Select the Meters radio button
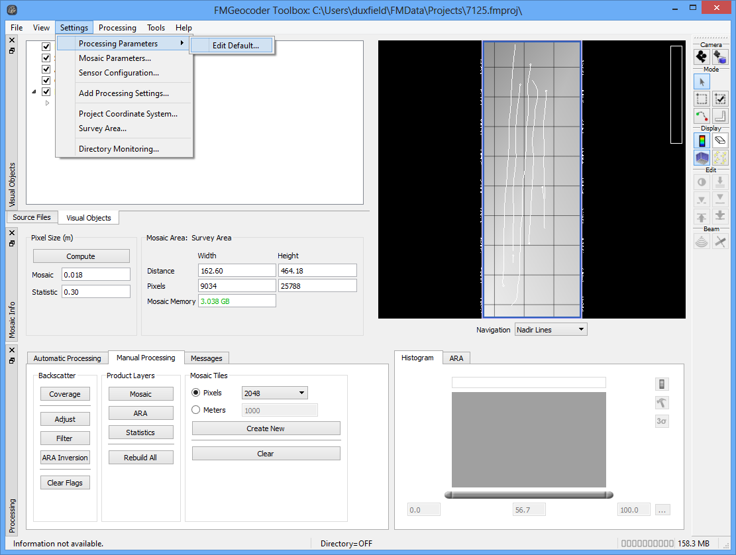 (196, 410)
